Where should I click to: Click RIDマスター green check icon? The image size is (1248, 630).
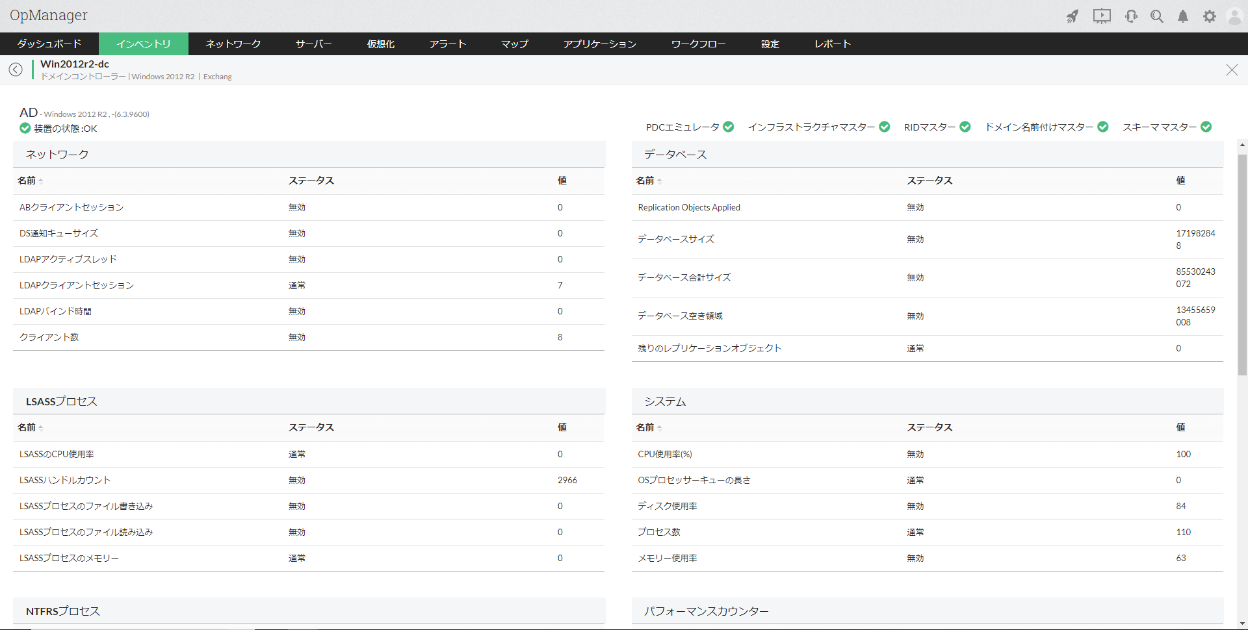965,127
